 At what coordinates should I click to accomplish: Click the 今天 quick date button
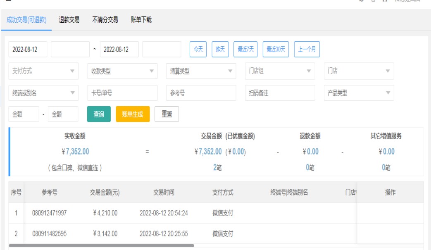[198, 50]
